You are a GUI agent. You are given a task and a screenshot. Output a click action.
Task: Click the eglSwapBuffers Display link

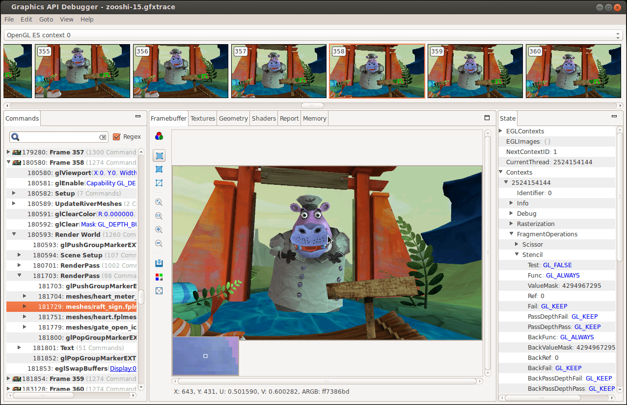123,369
